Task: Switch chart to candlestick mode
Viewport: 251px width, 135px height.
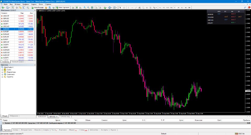Action: point(77,8)
